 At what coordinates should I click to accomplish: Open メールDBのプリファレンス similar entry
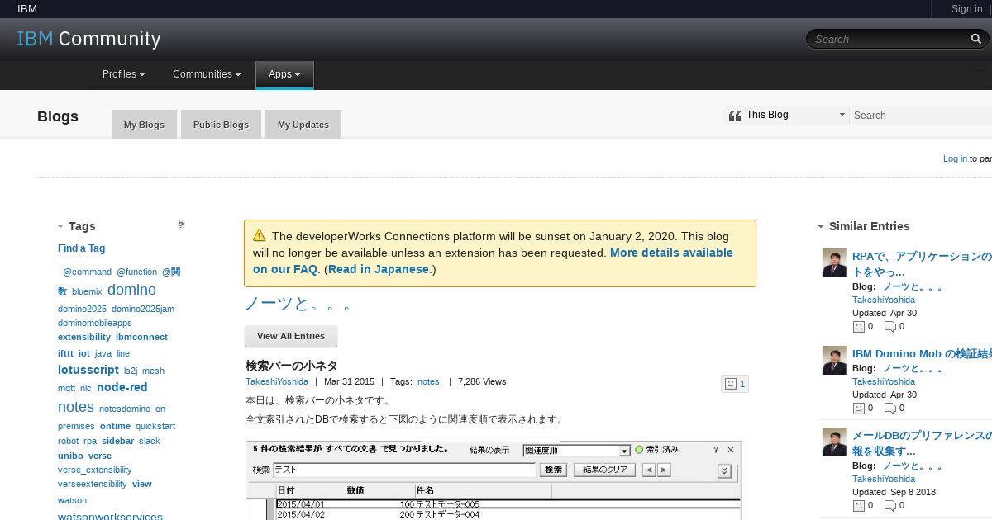coord(922,442)
